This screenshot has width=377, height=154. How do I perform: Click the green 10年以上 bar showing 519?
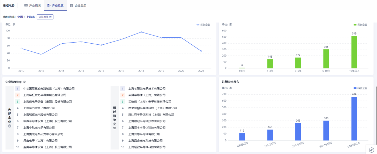click(x=354, y=52)
